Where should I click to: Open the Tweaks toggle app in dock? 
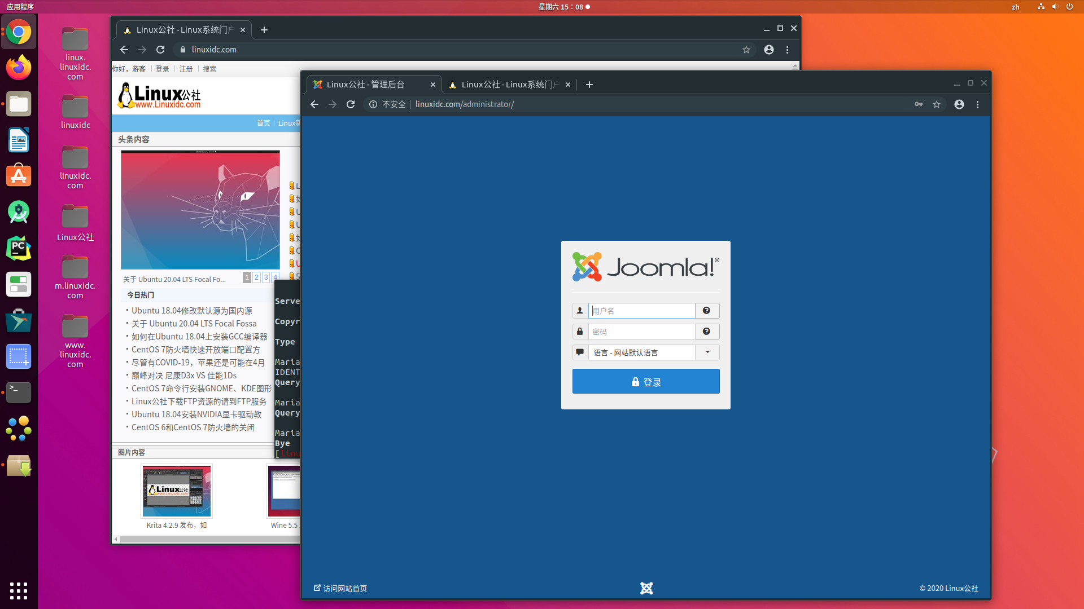(x=19, y=284)
